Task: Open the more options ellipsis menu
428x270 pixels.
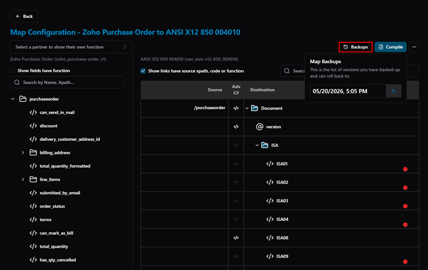Action: pos(414,47)
